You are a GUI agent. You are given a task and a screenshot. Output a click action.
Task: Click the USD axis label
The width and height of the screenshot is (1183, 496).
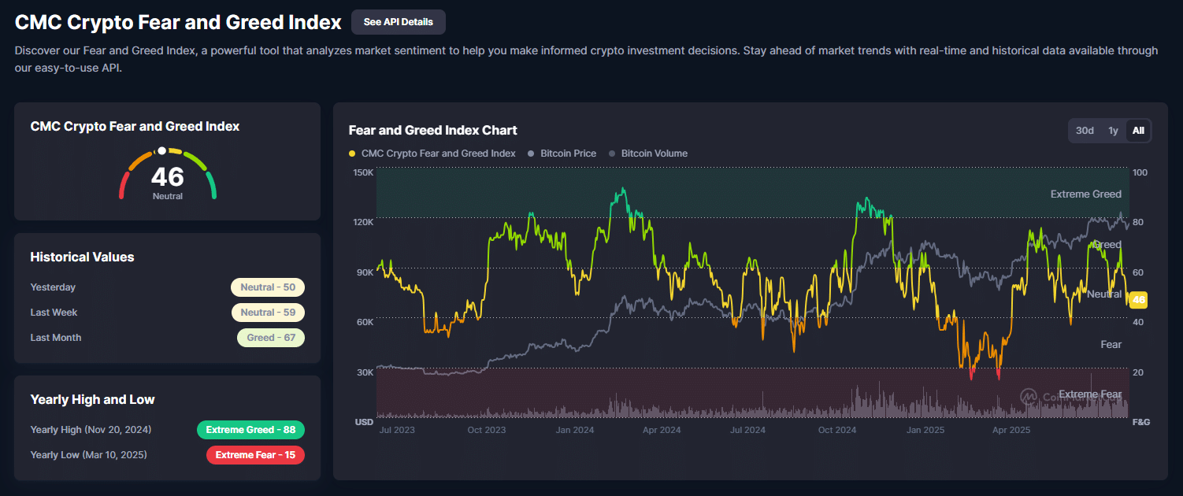coord(364,422)
